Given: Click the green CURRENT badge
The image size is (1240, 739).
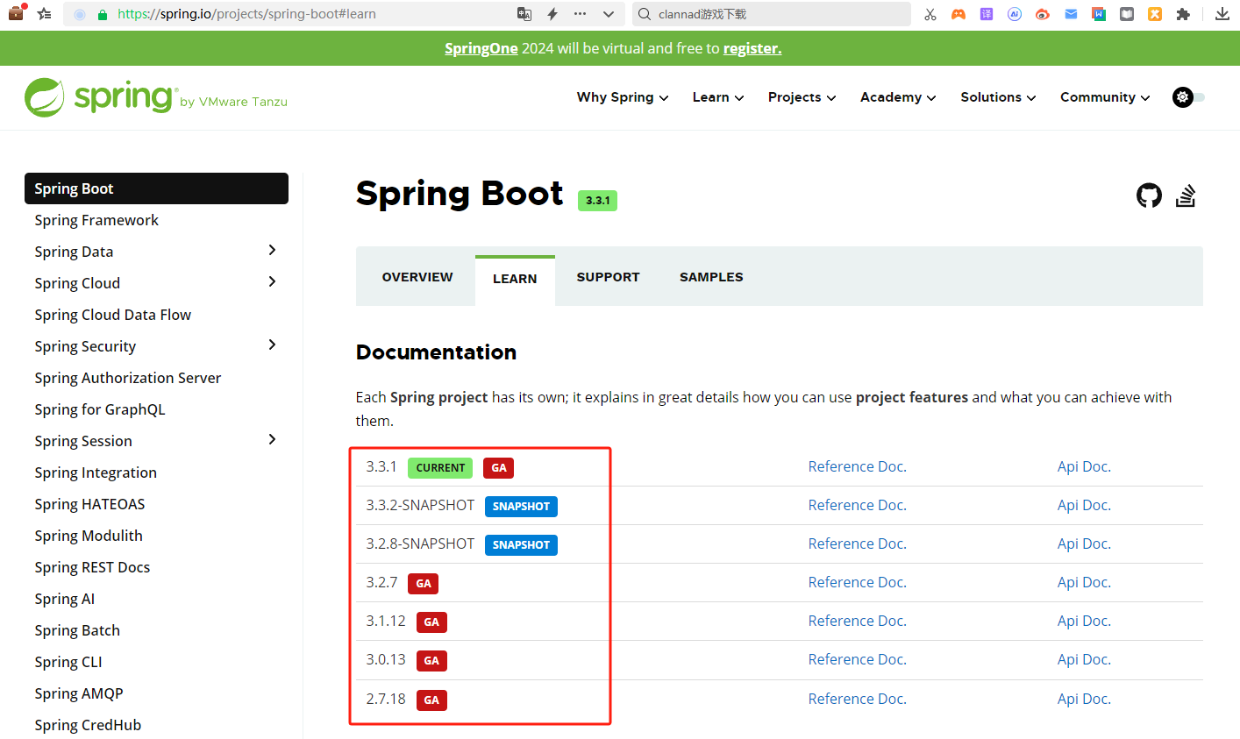Looking at the screenshot, I should (x=440, y=468).
